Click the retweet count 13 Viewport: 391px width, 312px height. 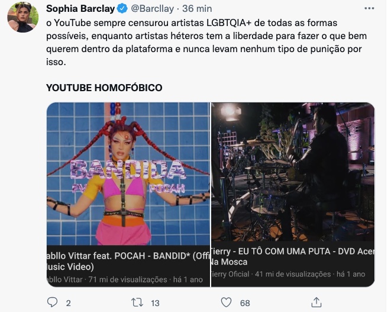point(155,303)
